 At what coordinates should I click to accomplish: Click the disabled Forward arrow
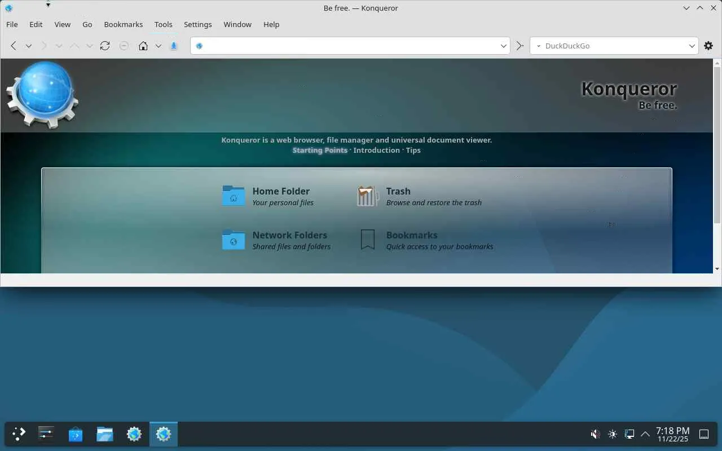(x=44, y=46)
